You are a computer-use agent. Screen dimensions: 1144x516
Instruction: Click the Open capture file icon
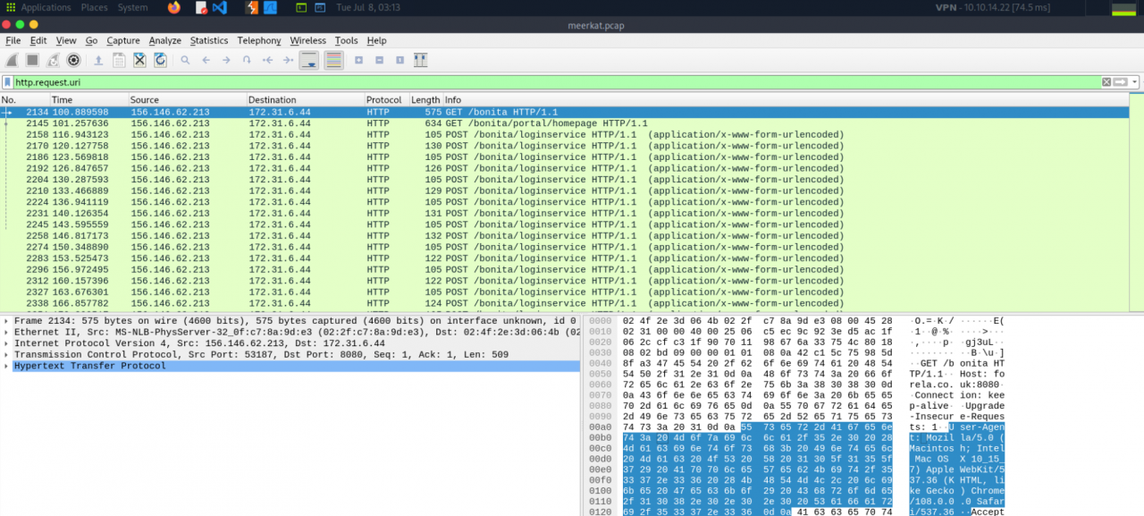pos(97,60)
